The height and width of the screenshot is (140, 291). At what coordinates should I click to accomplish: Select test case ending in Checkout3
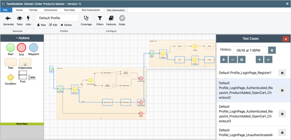pyautogui.click(x=253, y=114)
